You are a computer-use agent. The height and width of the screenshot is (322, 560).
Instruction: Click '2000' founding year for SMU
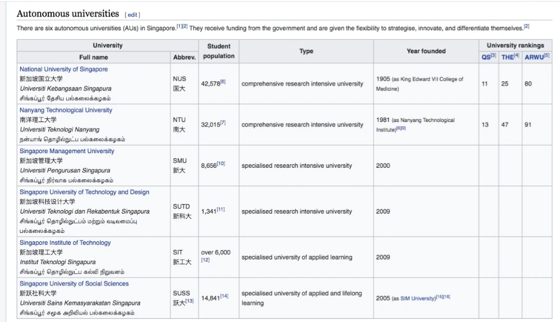coord(383,166)
